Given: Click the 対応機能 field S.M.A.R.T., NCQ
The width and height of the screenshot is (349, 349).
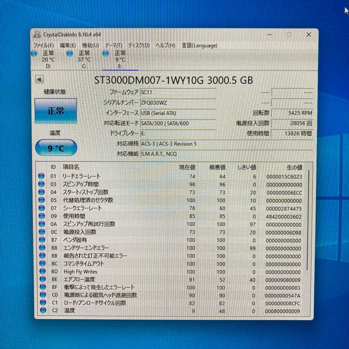Looking at the screenshot, I should pyautogui.click(x=227, y=154).
